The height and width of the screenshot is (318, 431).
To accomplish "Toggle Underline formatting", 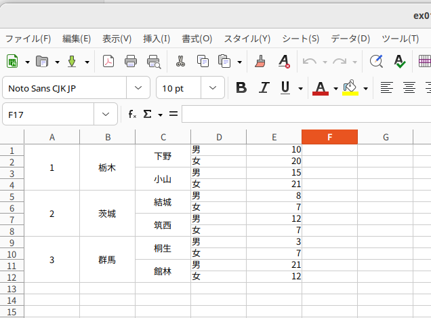I will pos(285,88).
